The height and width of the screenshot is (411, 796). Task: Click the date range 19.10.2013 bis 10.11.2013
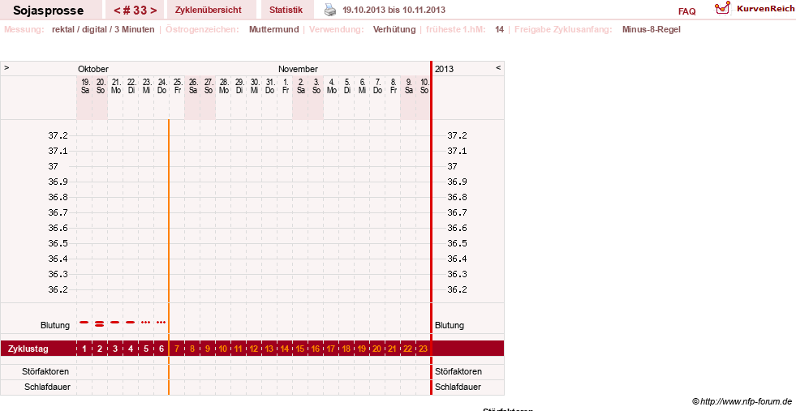click(394, 10)
